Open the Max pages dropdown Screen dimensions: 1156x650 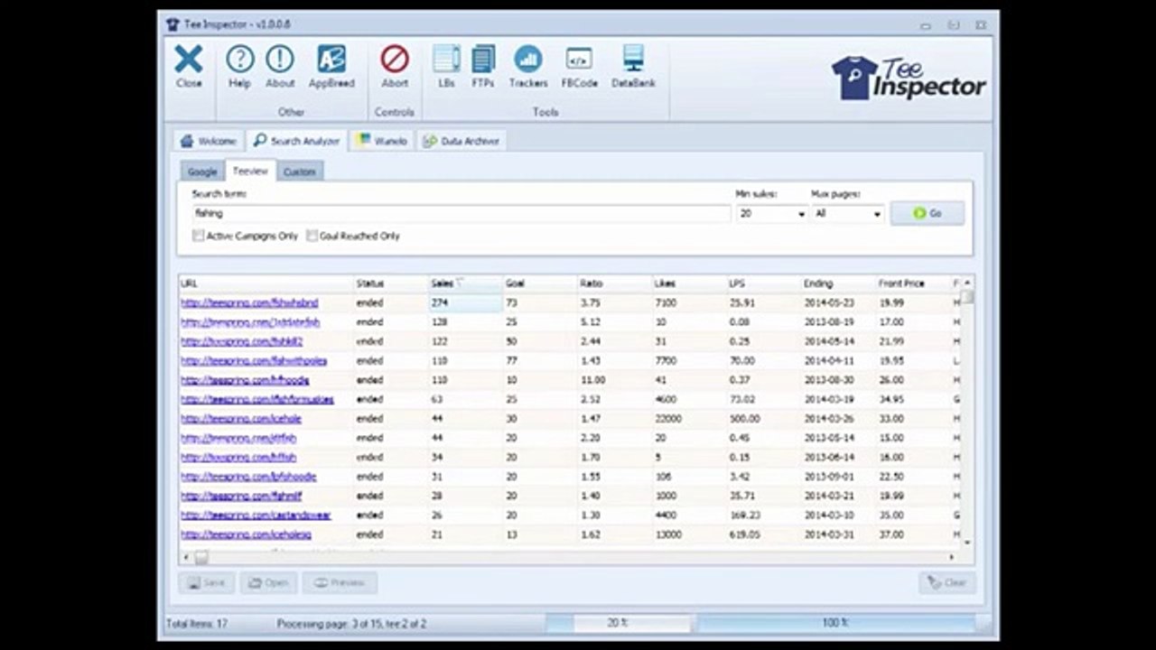tap(876, 214)
